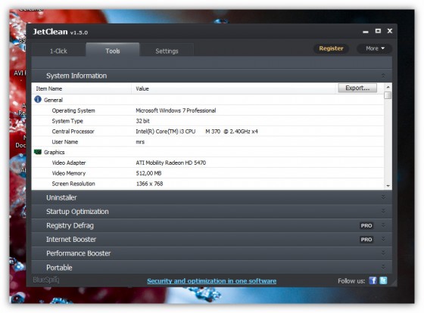
Task: Click the value Microsoft Windows 7 Professional
Action: point(176,110)
